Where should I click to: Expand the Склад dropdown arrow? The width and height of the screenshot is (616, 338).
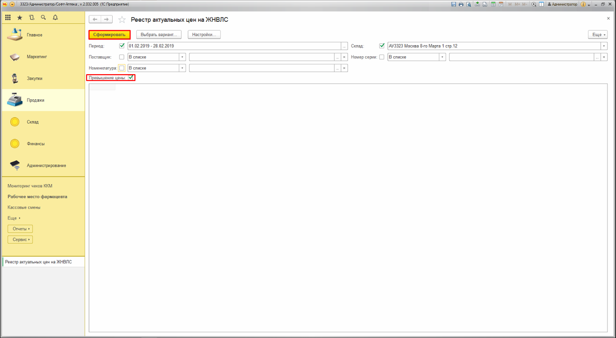pyautogui.click(x=604, y=46)
